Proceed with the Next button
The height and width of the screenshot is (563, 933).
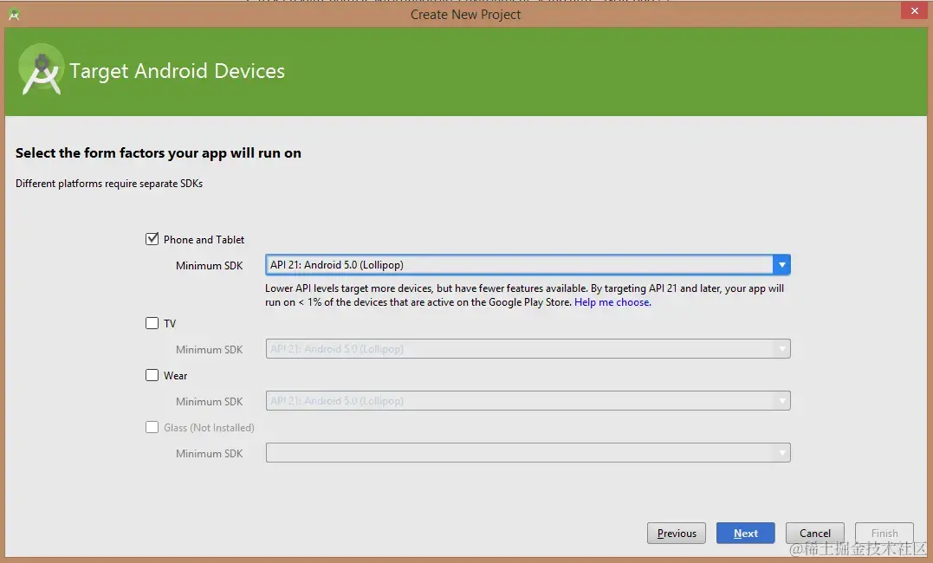point(746,534)
